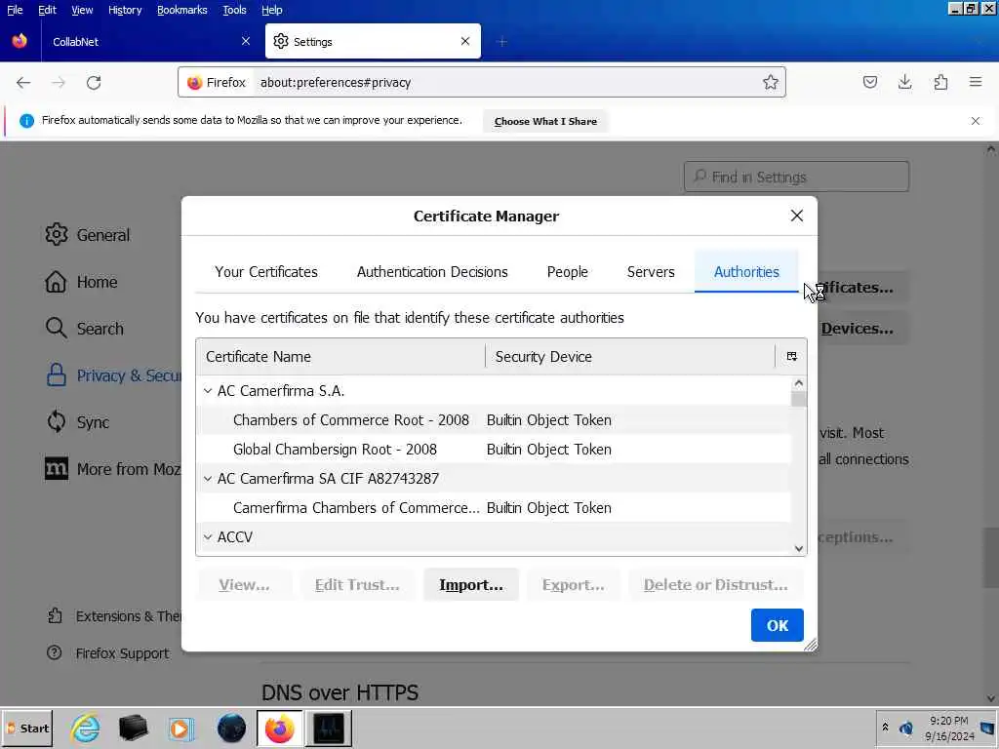The image size is (999, 749).
Task: Click the certificate list scroll up arrow
Action: (x=799, y=382)
